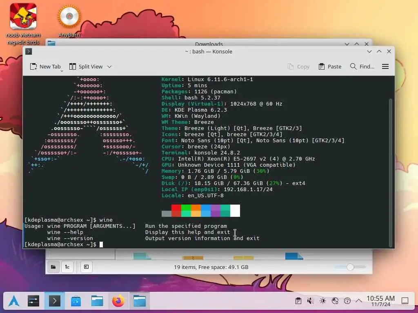Open pinned Dolphin file manager in taskbar
The image size is (418, 313).
click(97, 301)
